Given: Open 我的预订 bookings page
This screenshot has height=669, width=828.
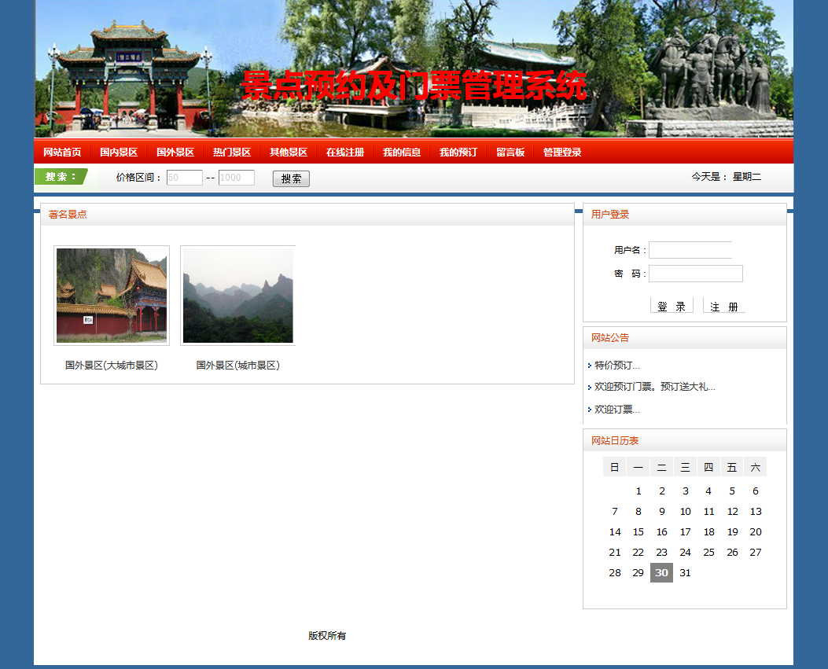Looking at the screenshot, I should click(x=458, y=152).
